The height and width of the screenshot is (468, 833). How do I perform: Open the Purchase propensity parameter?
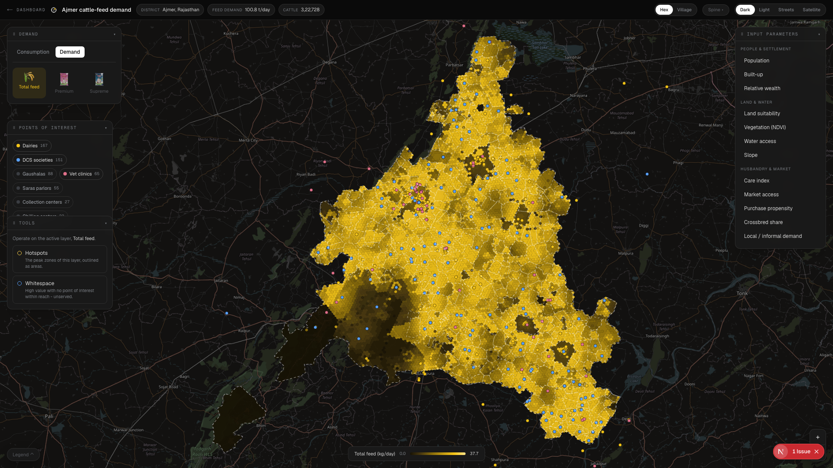coord(781,208)
